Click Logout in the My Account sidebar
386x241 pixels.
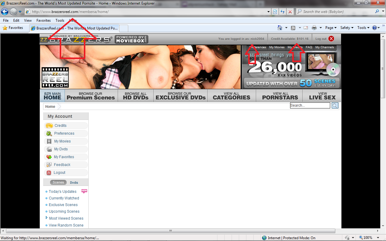pos(66,173)
